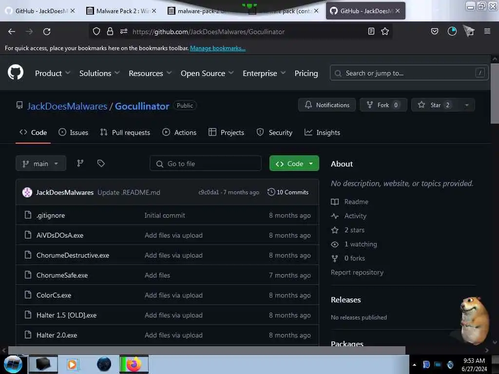Screen dimensions: 499x374
Task: Open Firefox hamburger application menu
Action: point(487,31)
